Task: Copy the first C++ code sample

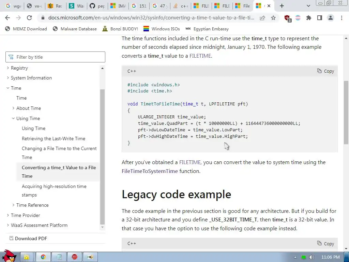Action: click(x=325, y=71)
